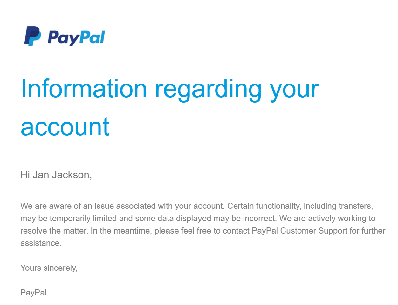Click the heading line "Information regarding your"
The image size is (398, 305).
pos(170,89)
